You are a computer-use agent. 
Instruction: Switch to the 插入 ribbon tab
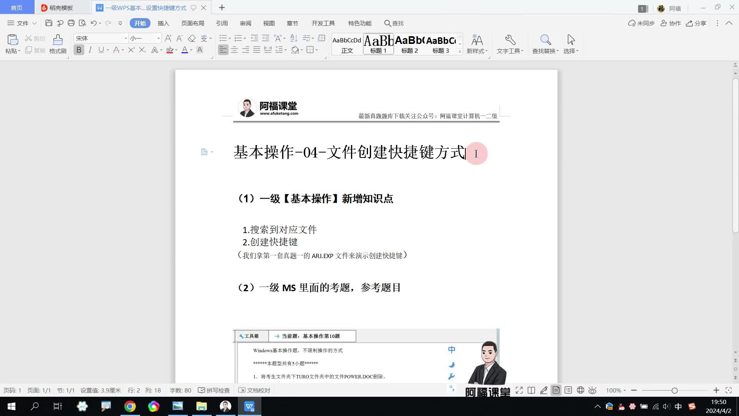pyautogui.click(x=163, y=23)
